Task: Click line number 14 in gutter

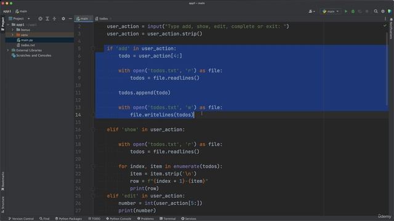Action: (78, 115)
